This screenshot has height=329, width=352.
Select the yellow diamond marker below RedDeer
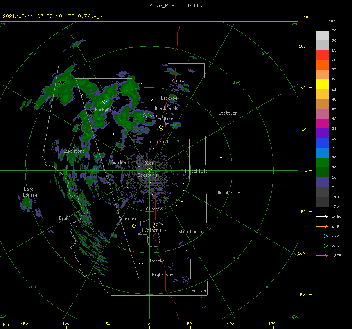point(161,127)
